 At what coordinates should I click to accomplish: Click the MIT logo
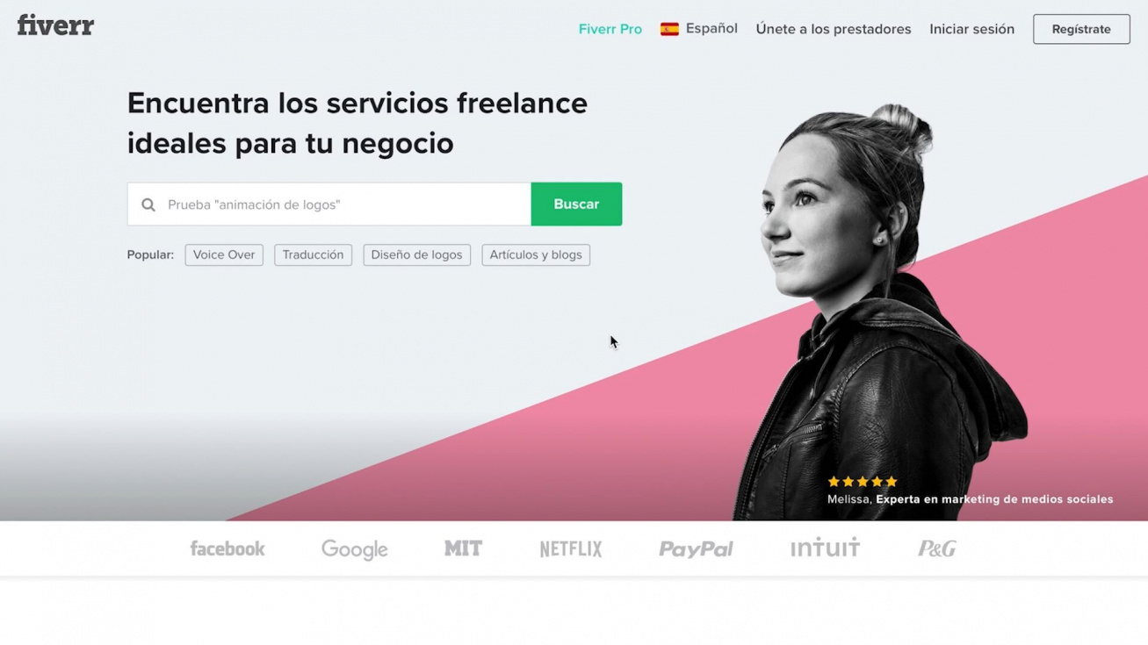tap(463, 548)
